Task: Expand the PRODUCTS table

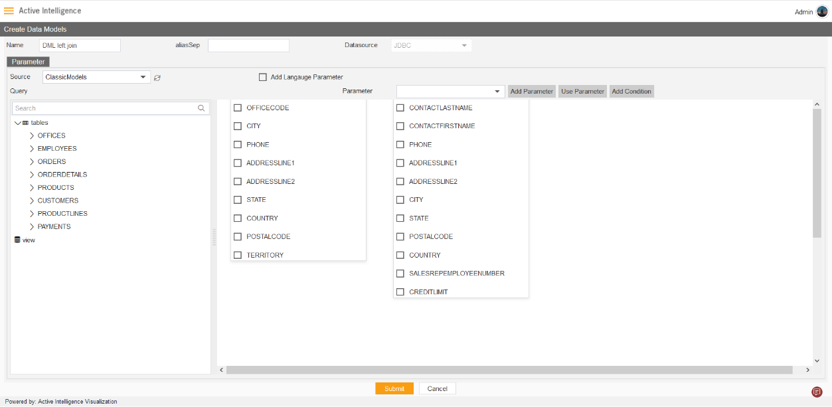Action: pyautogui.click(x=32, y=188)
